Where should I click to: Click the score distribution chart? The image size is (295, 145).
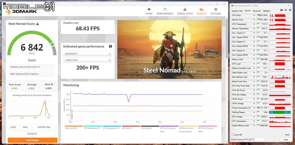click(32, 108)
